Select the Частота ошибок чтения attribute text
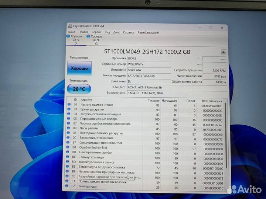The width and height of the screenshot is (266, 199). [97, 105]
